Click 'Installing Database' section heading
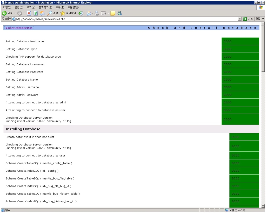Viewport: 266px width, 213px height. click(23, 129)
